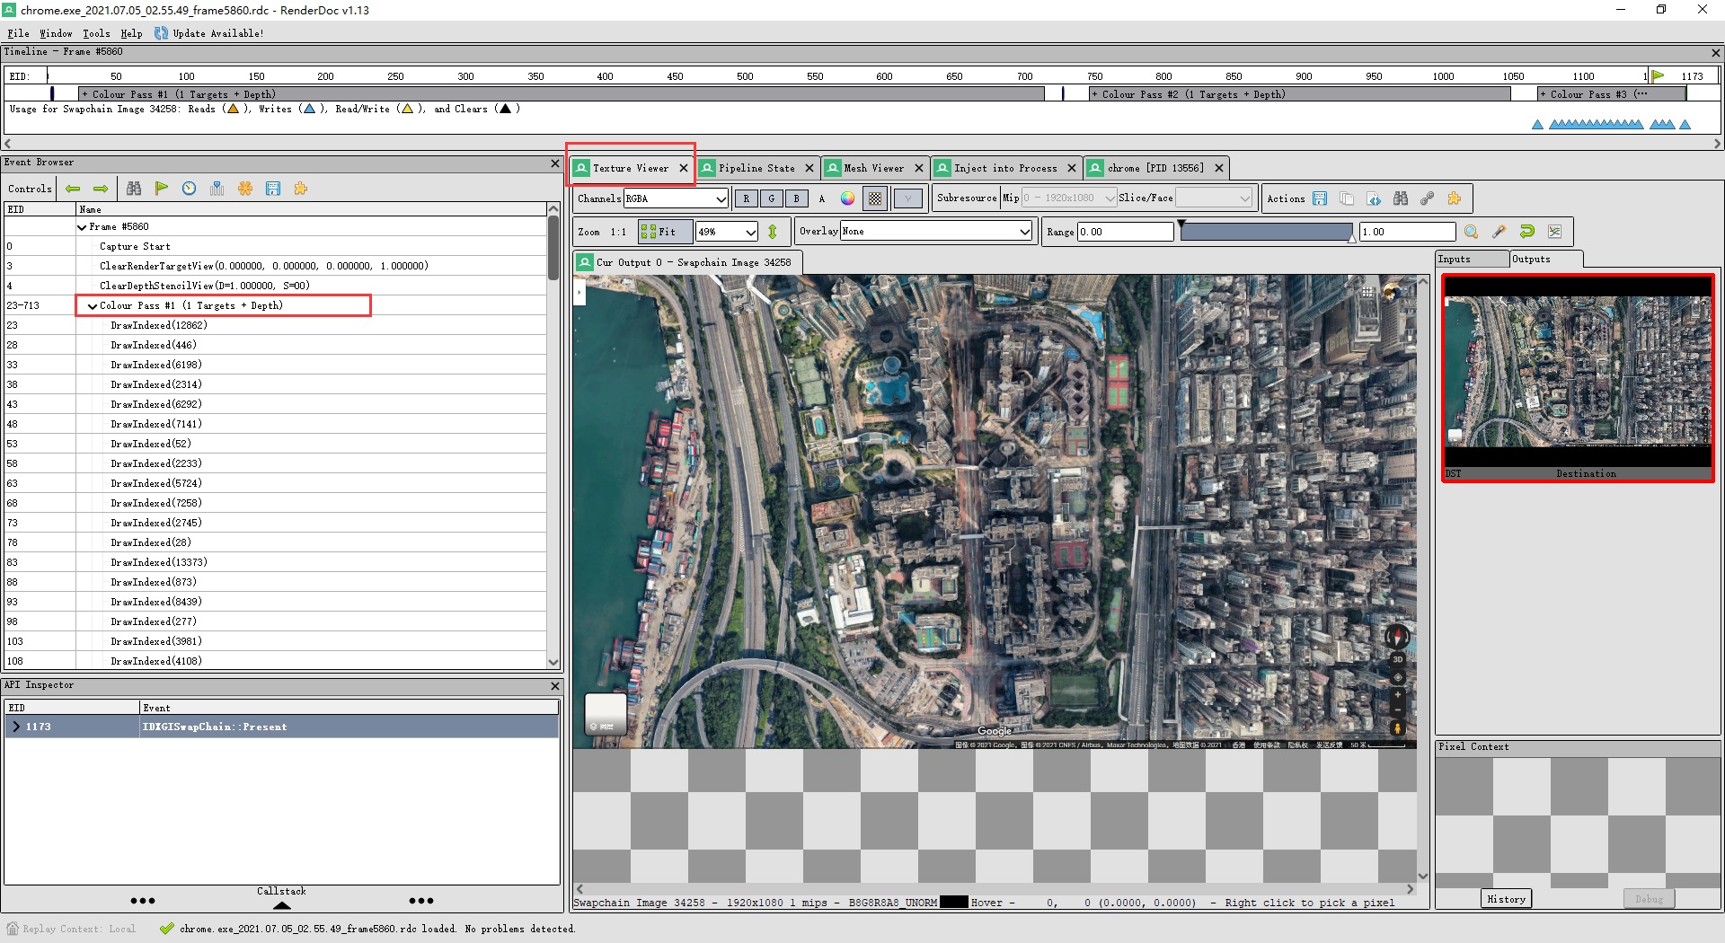Collapse the Colour Pass #1 tree node

point(92,306)
